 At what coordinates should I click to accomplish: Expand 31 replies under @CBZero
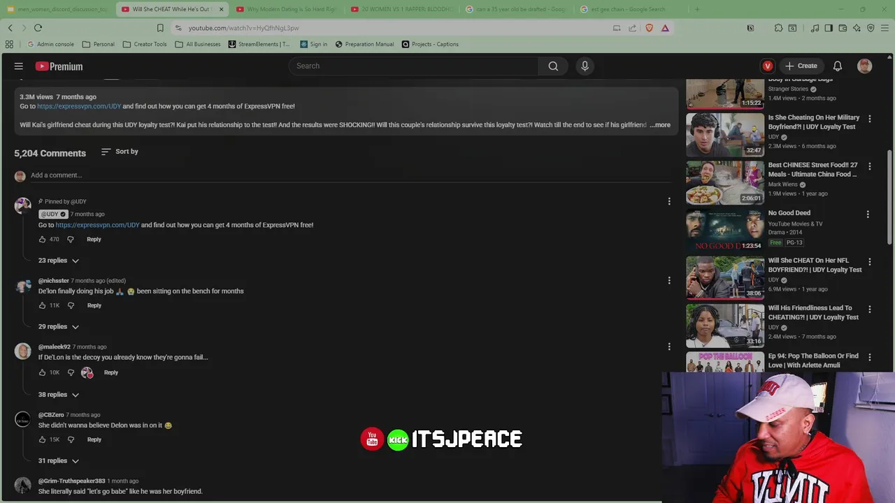coord(59,461)
